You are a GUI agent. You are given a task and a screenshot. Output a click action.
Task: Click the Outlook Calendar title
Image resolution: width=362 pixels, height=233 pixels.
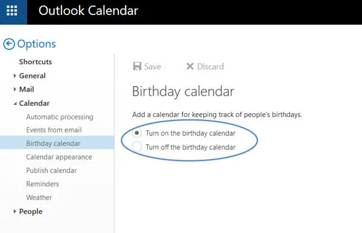(88, 11)
